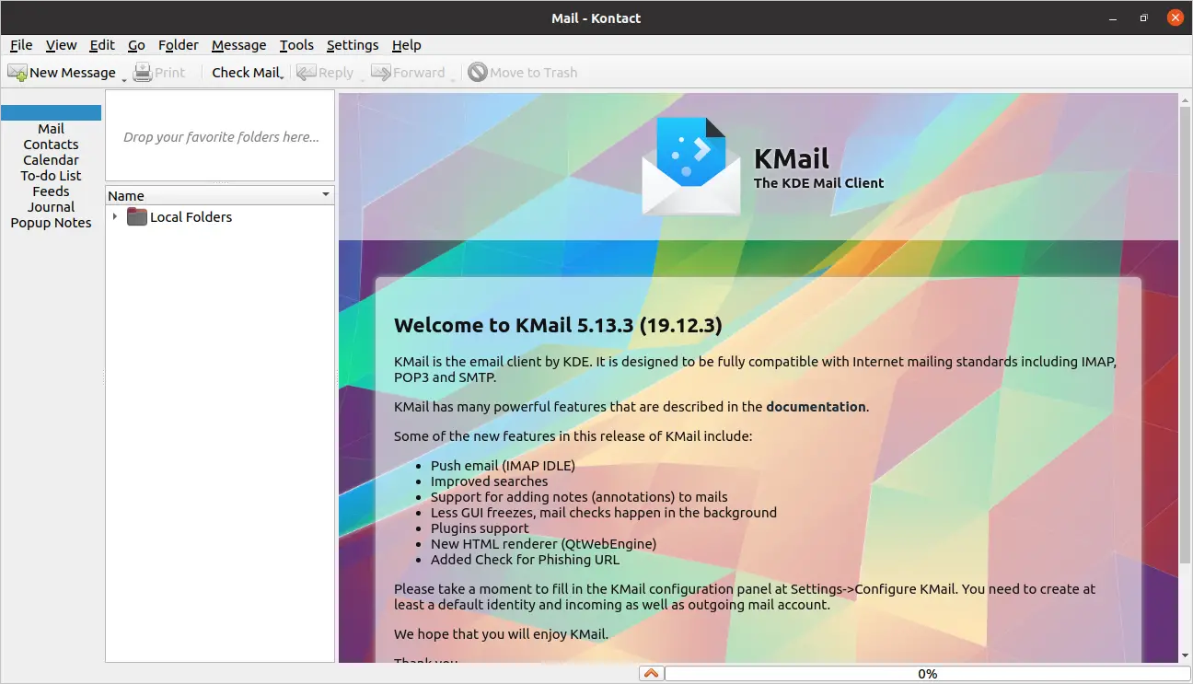Click the KMail envelope logo
The image size is (1193, 684).
(691, 167)
